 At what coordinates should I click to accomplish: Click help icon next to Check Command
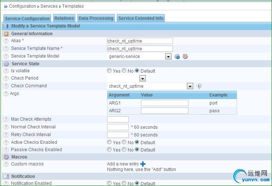click(x=6, y=86)
